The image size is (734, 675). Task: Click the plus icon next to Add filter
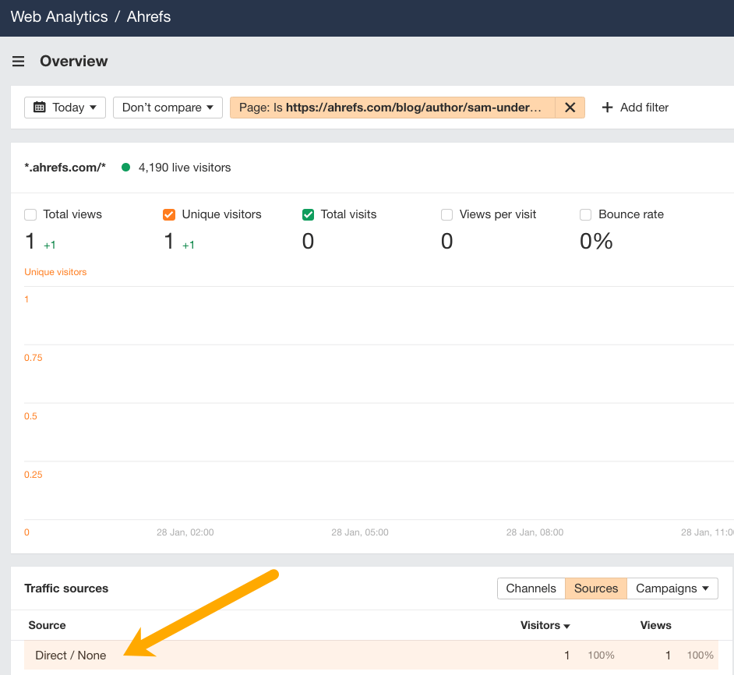point(606,107)
